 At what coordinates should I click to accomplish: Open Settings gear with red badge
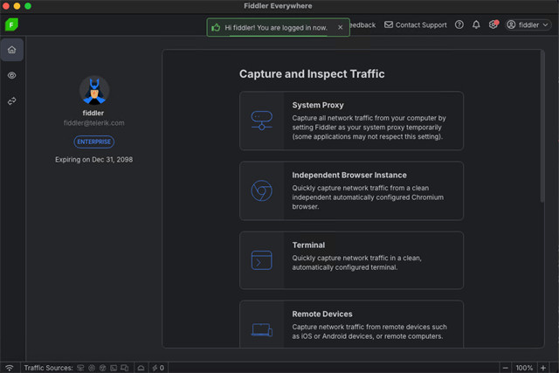[x=493, y=24]
